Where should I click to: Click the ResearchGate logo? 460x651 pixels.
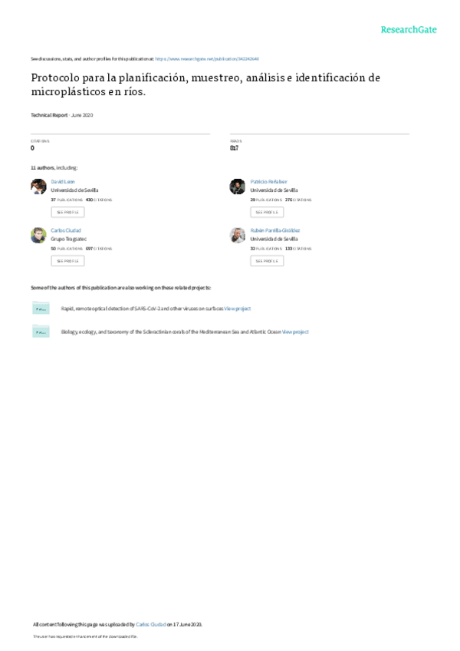tap(409, 30)
